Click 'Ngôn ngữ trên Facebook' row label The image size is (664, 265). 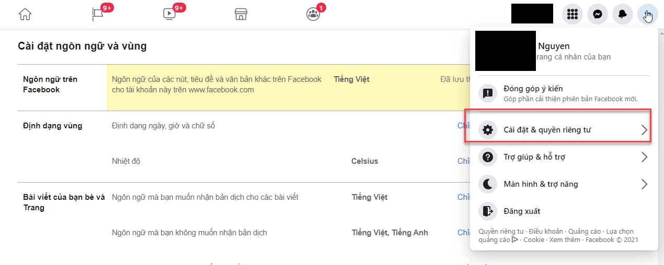50,85
